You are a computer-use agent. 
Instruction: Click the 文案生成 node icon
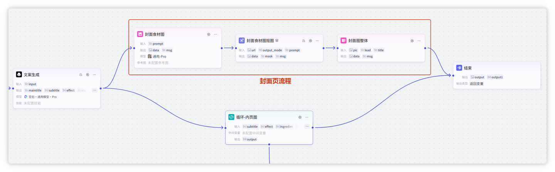(19, 74)
